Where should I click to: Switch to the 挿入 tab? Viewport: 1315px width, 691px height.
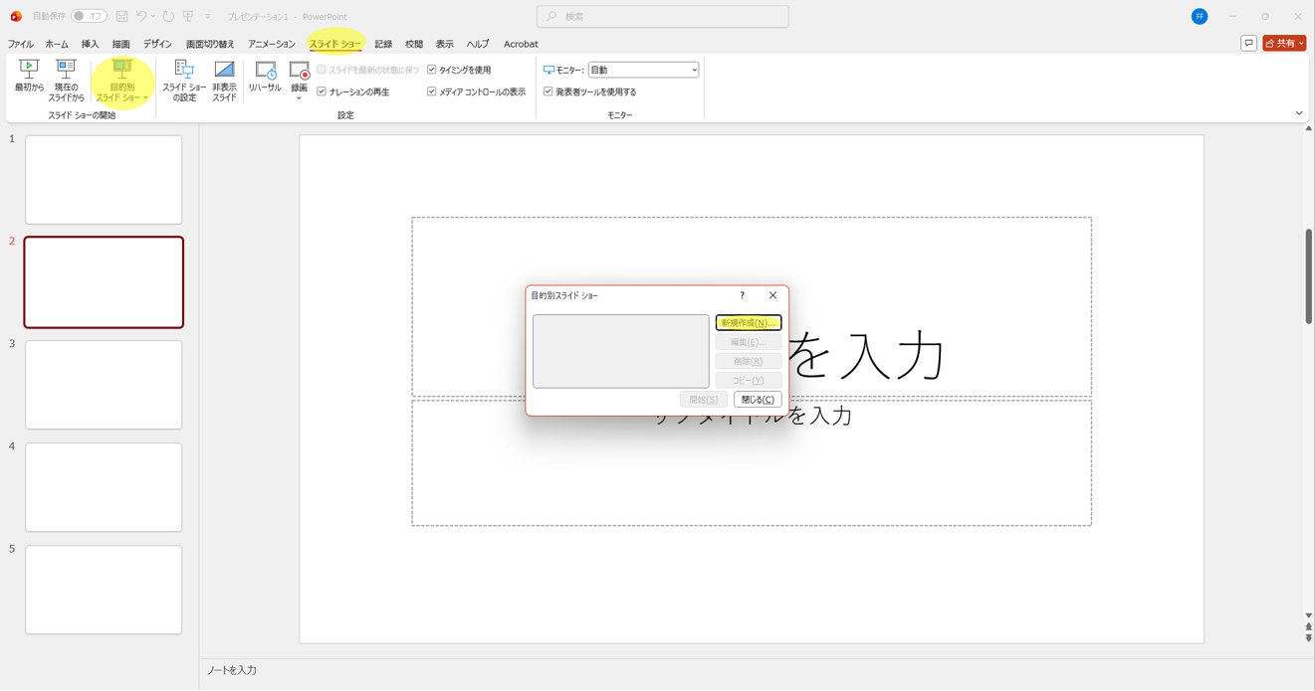90,44
